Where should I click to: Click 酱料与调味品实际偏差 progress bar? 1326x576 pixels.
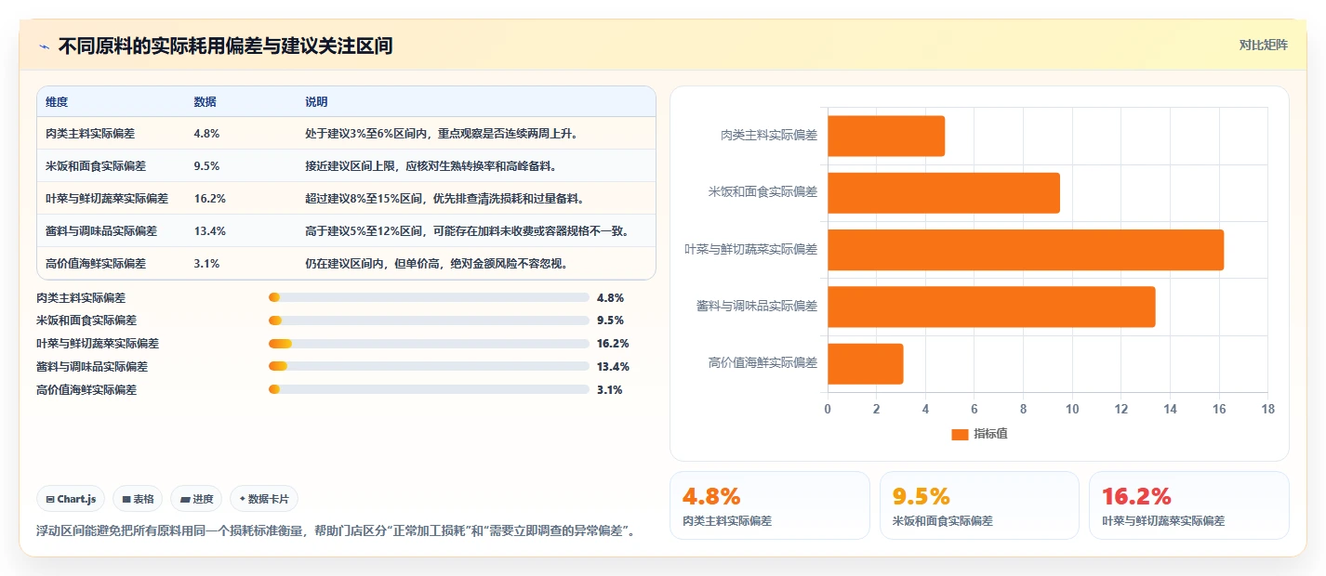[x=429, y=367]
